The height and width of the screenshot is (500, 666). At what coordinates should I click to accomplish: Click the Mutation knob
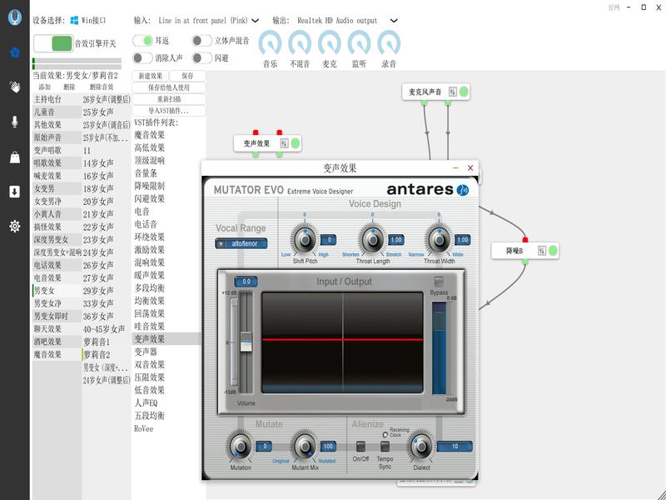(x=241, y=447)
